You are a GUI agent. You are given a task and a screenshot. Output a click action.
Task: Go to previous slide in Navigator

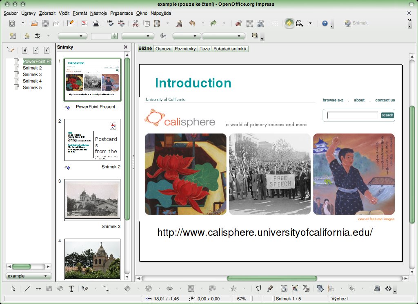click(x=36, y=50)
